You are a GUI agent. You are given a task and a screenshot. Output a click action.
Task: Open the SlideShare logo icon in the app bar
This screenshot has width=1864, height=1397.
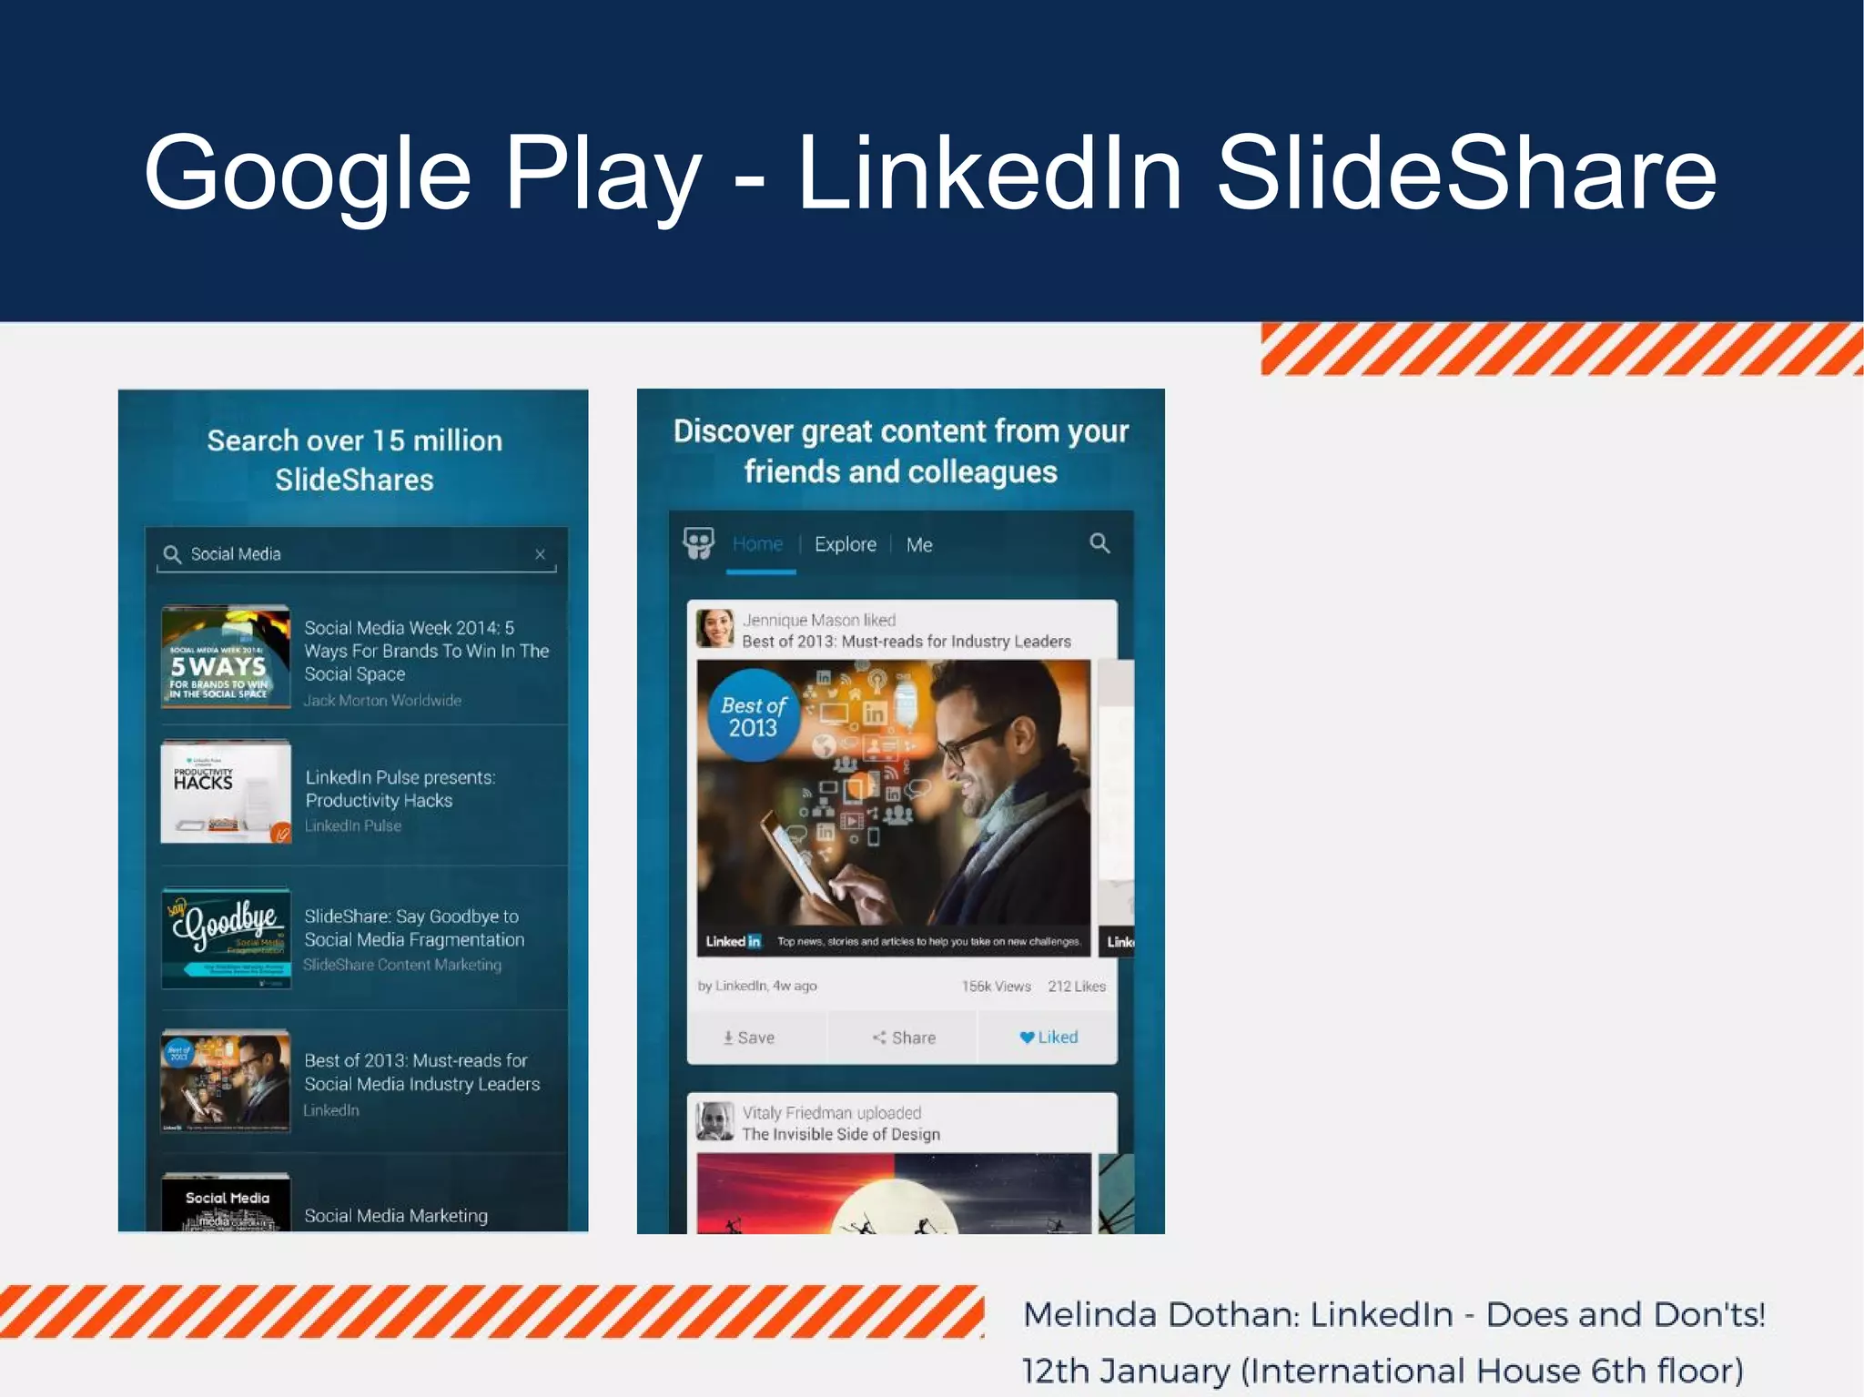pos(698,543)
